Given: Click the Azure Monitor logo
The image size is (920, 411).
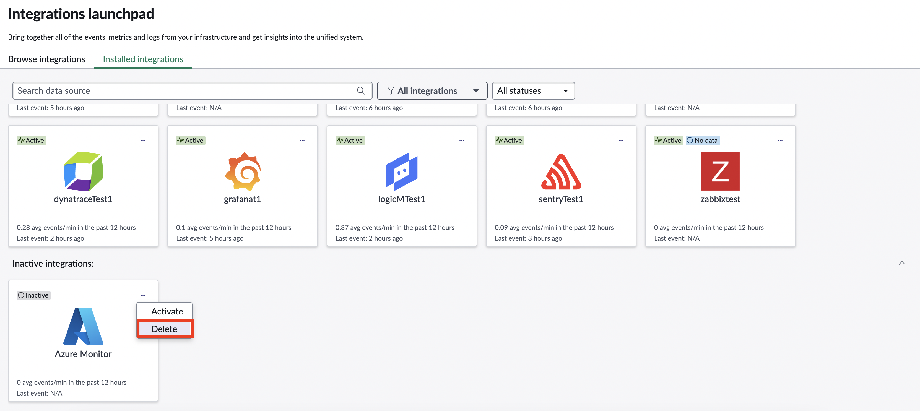Looking at the screenshot, I should (83, 326).
